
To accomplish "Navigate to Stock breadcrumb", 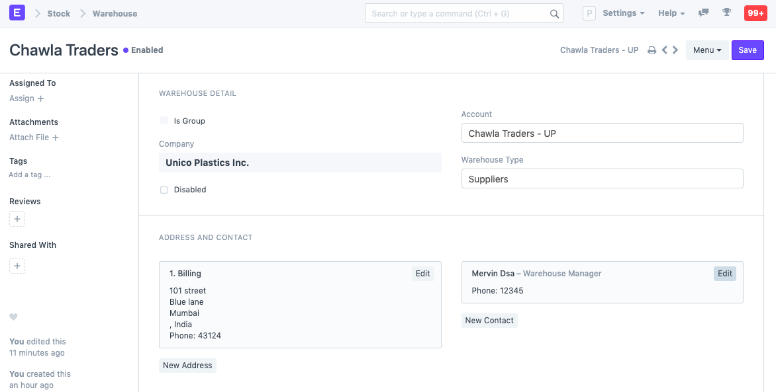I will [x=58, y=13].
